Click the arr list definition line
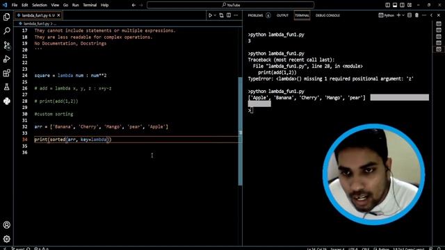The height and width of the screenshot is (250, 445). 102,126
